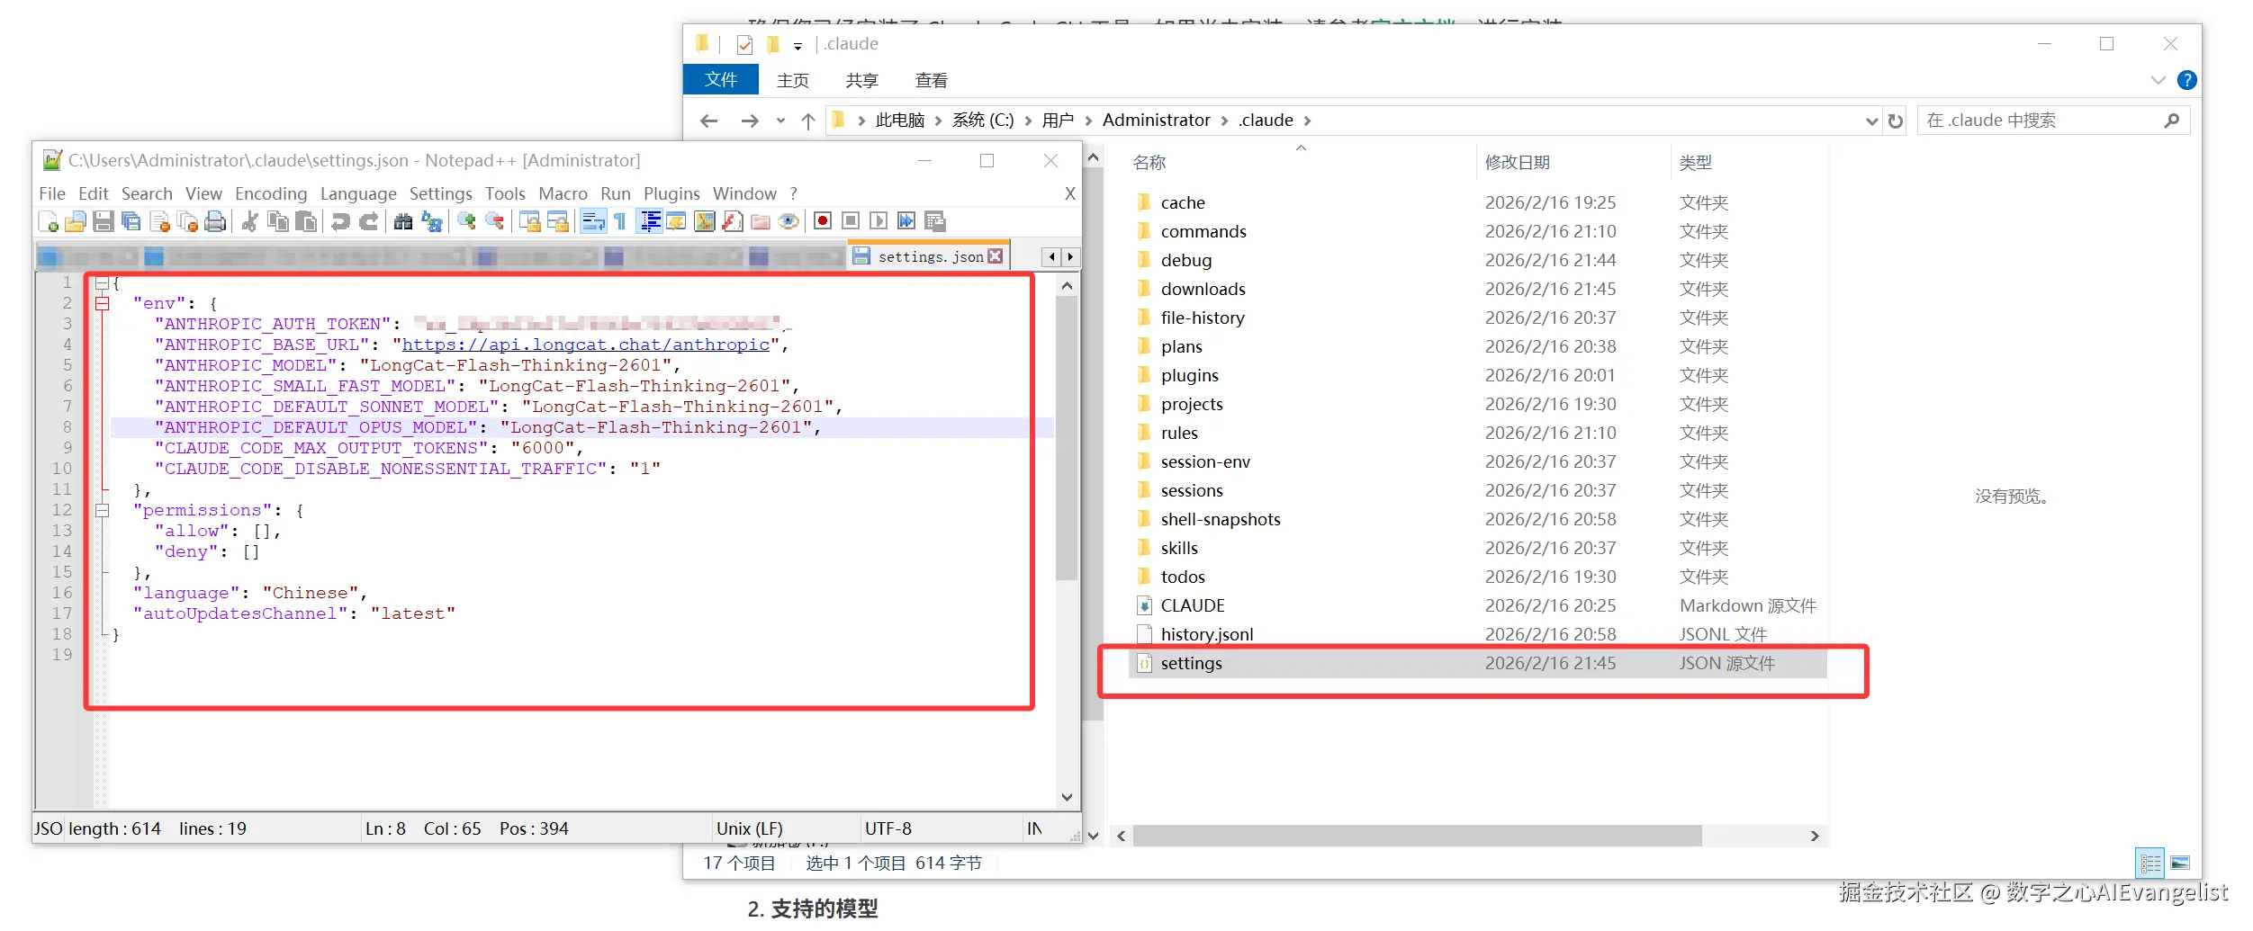The width and height of the screenshot is (2253, 931).
Task: Zoom in using the magnifier plus icon
Action: 466,221
